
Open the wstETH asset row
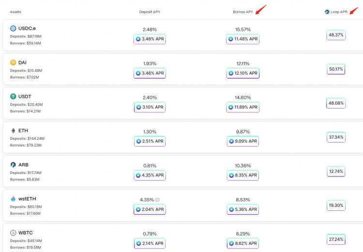point(73,205)
